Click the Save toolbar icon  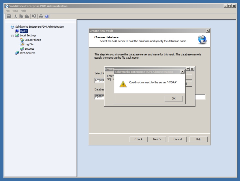point(9,16)
